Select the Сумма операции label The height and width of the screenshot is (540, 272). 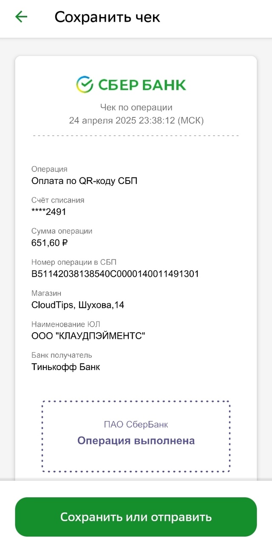pyautogui.click(x=62, y=231)
